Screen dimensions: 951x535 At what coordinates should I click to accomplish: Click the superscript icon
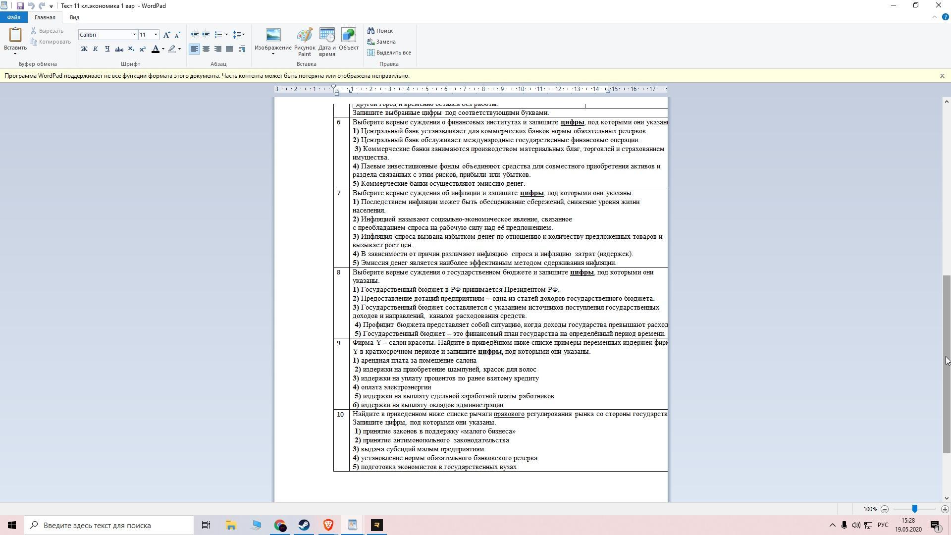[x=143, y=49]
